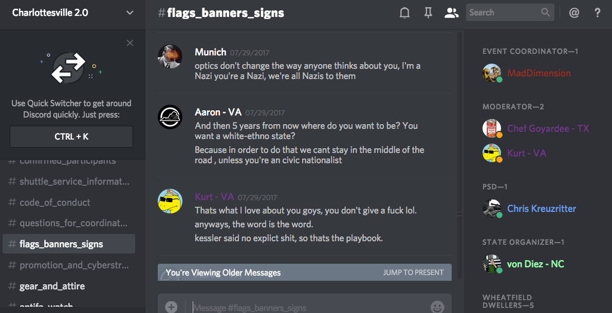Show pinned messages
Viewport: 612px width, 313px height.
pos(428,13)
